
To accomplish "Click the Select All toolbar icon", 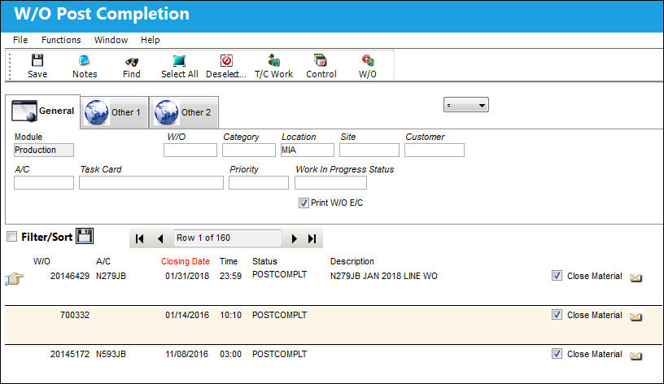I will 179,60.
